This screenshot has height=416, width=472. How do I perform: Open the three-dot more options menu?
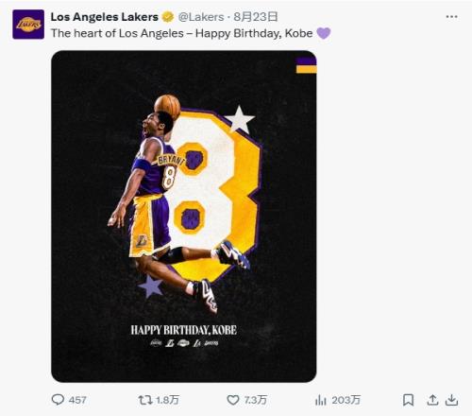[x=452, y=17]
